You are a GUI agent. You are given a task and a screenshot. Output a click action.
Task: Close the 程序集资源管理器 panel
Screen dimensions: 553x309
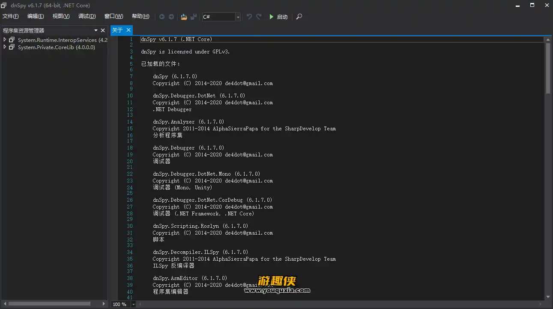[103, 30]
